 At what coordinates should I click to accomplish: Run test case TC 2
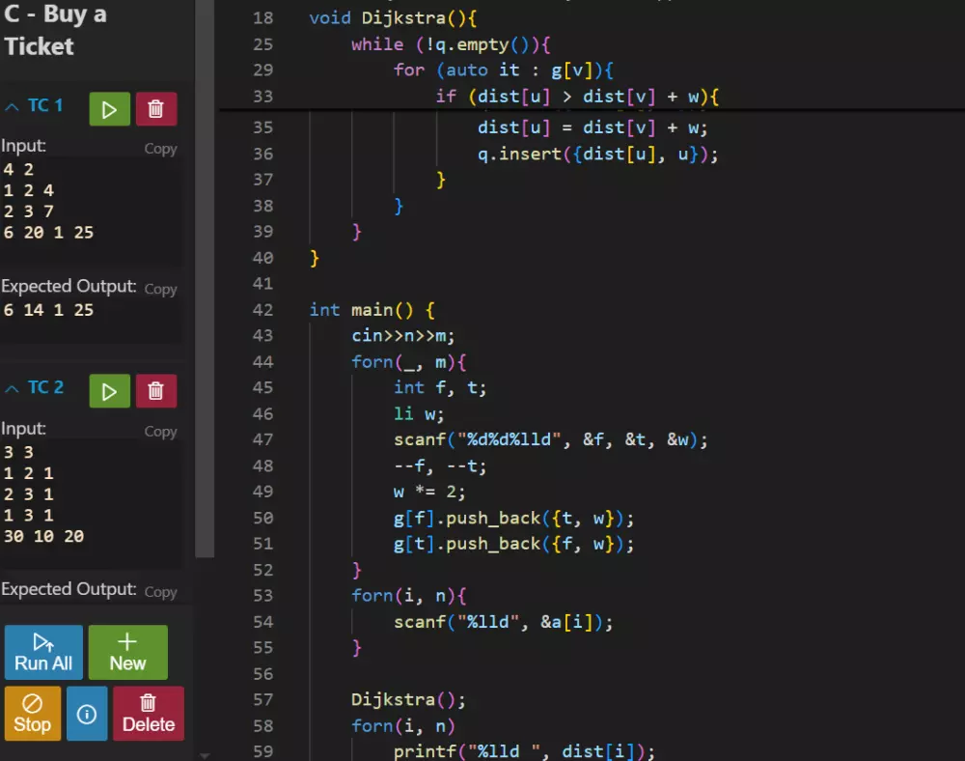[x=109, y=390]
